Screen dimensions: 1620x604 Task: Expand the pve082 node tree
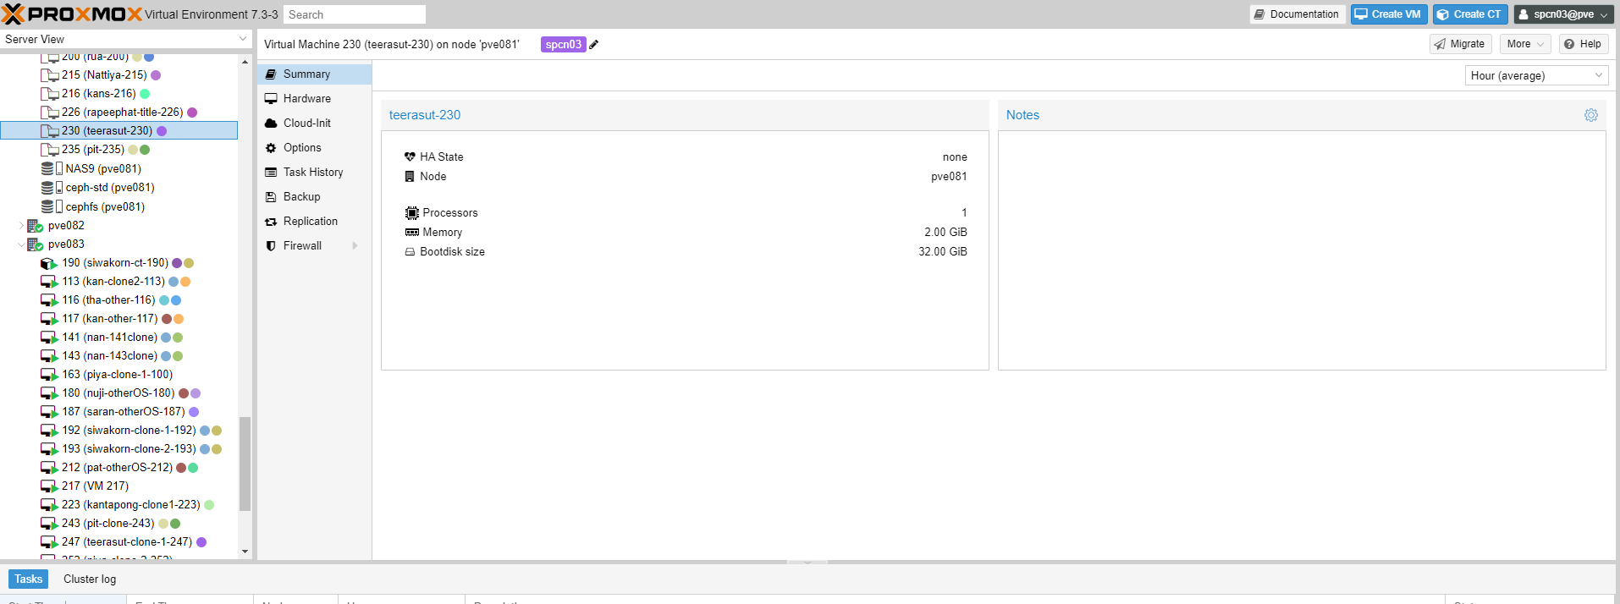click(x=21, y=226)
